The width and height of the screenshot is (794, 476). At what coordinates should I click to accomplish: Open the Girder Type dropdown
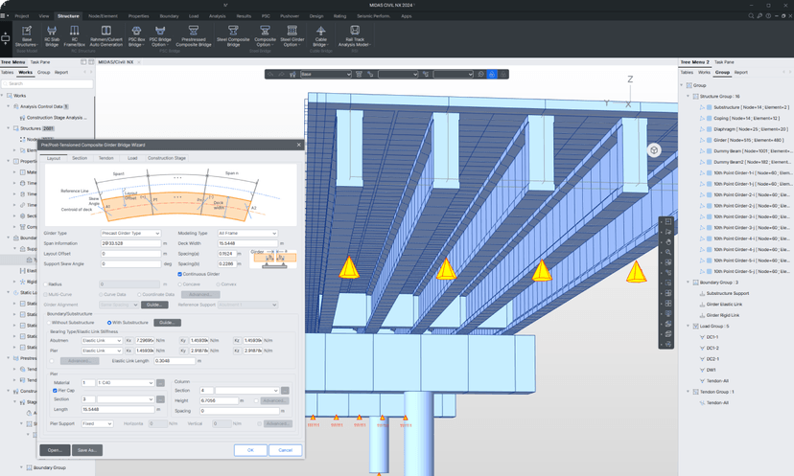[130, 233]
